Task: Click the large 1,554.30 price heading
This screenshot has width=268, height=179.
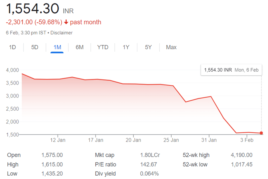Action: [x=33, y=9]
